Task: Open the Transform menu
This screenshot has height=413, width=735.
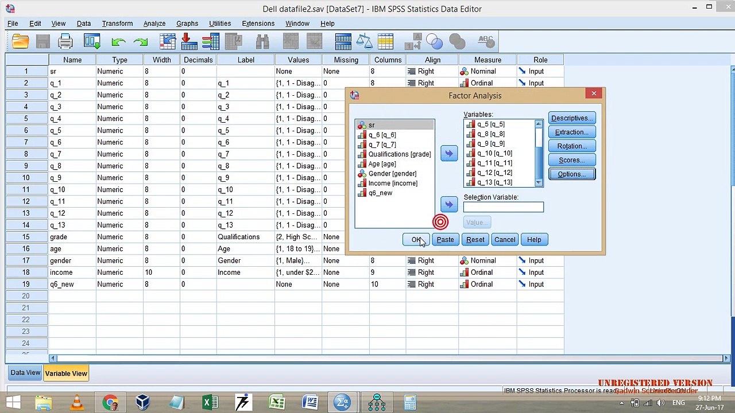Action: (x=117, y=24)
